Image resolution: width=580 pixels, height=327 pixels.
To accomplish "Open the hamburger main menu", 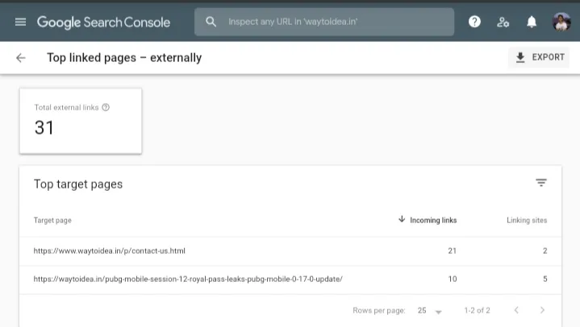I will pyautogui.click(x=20, y=23).
